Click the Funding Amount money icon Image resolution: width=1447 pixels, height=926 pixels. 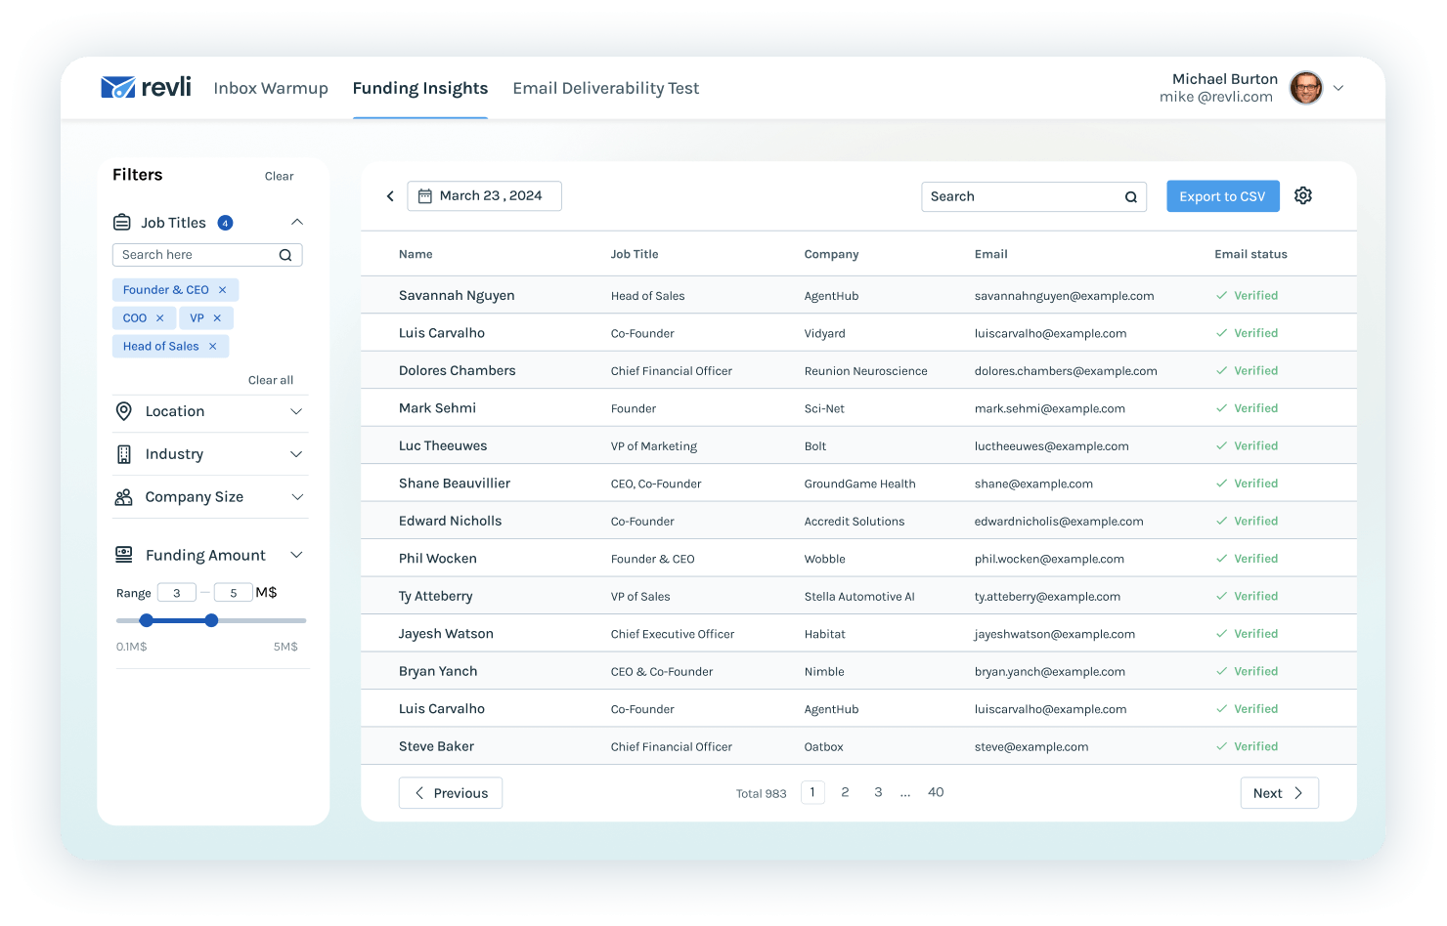coord(124,555)
